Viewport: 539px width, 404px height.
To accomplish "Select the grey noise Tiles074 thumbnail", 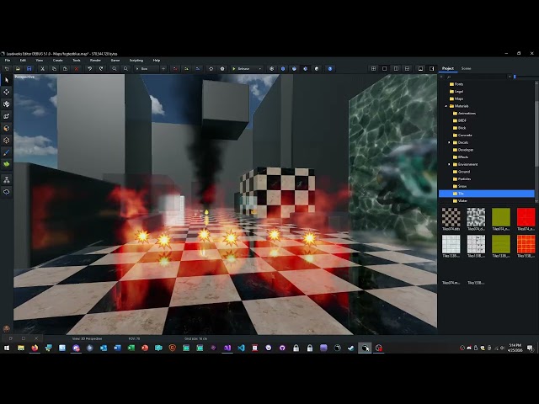I will click(476, 219).
